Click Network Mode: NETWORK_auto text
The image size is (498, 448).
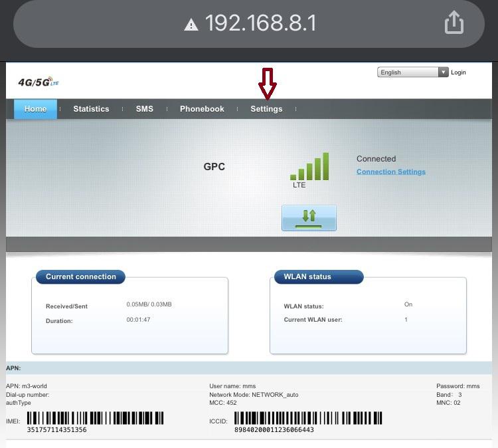tap(254, 395)
